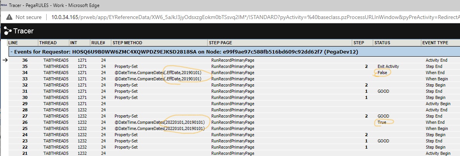Click When Begin event on line 25
Viewport: 460px width, 156px height.
pyautogui.click(x=437, y=128)
